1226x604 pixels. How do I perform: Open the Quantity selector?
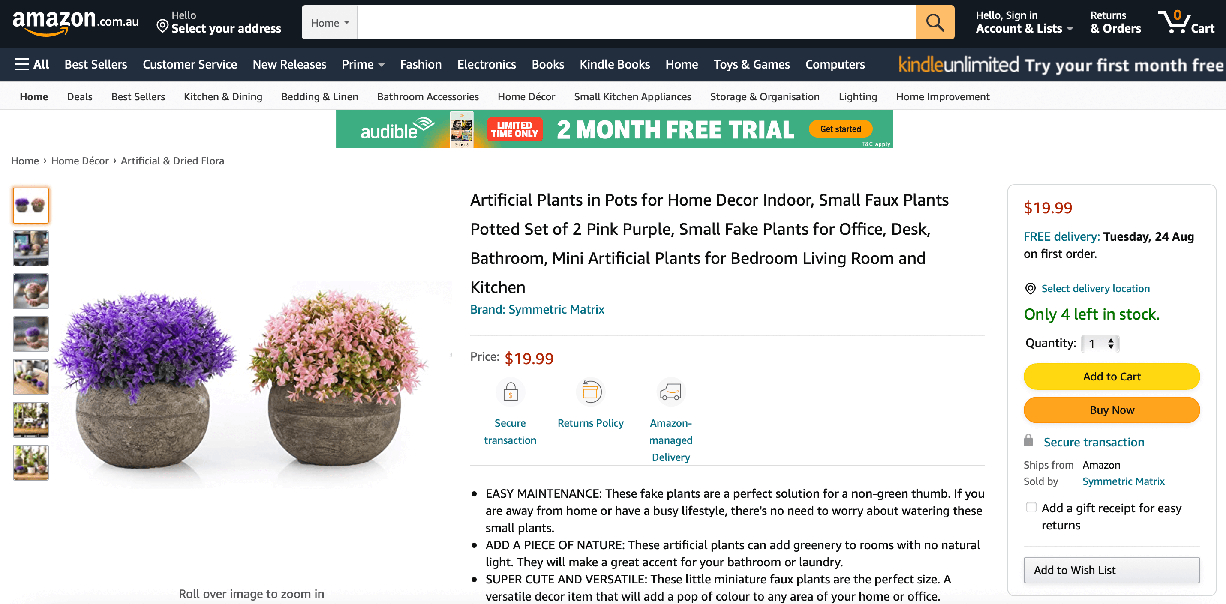pos(1100,344)
